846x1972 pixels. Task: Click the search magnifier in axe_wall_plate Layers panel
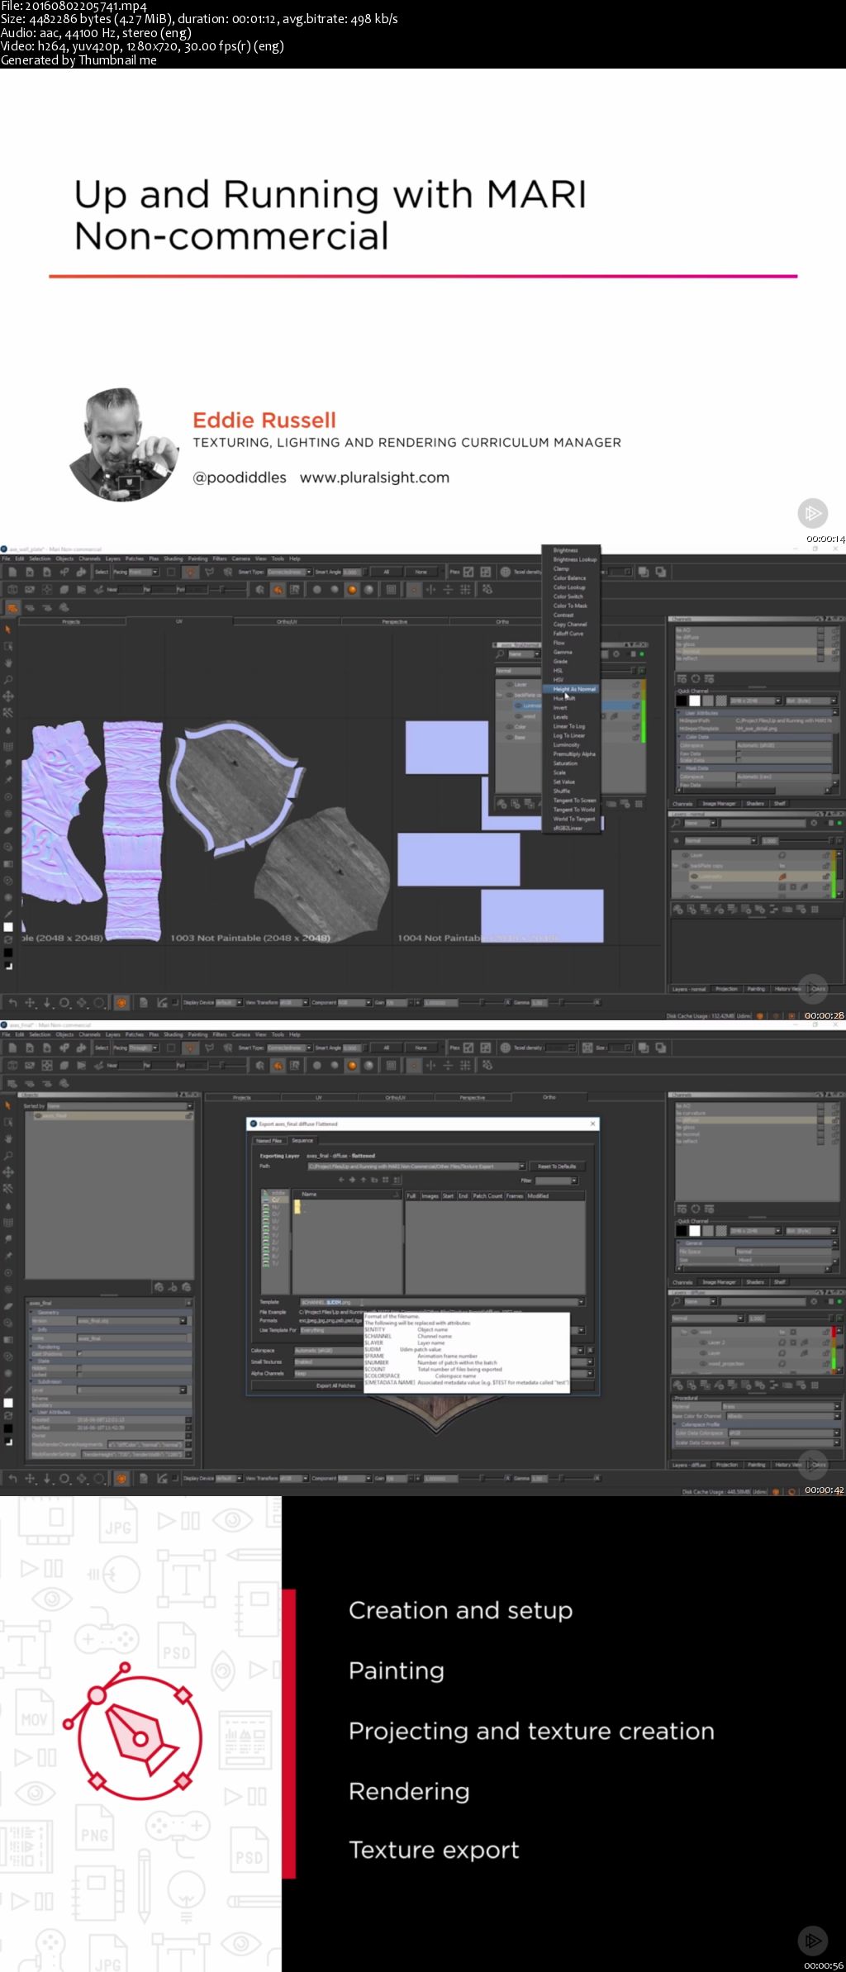click(674, 824)
